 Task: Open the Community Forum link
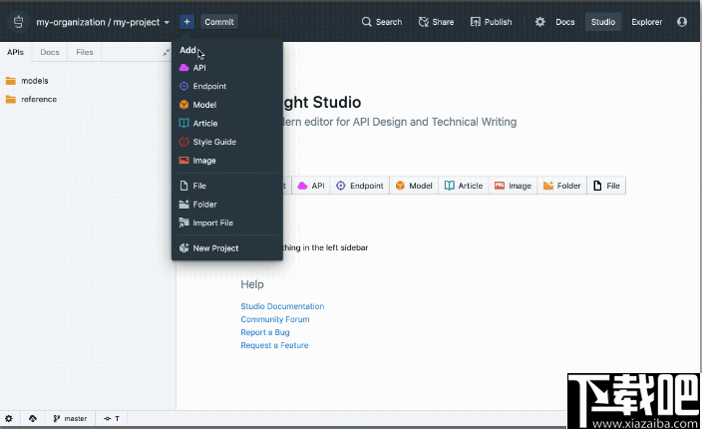pyautogui.click(x=275, y=319)
